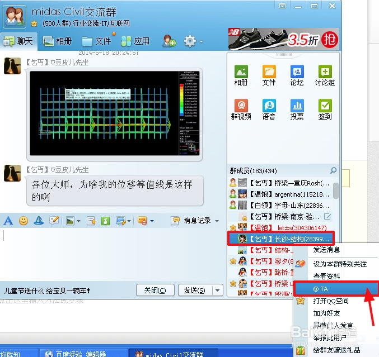
Task: Open the 讨论组 discussion group icon
Action: click(325, 75)
